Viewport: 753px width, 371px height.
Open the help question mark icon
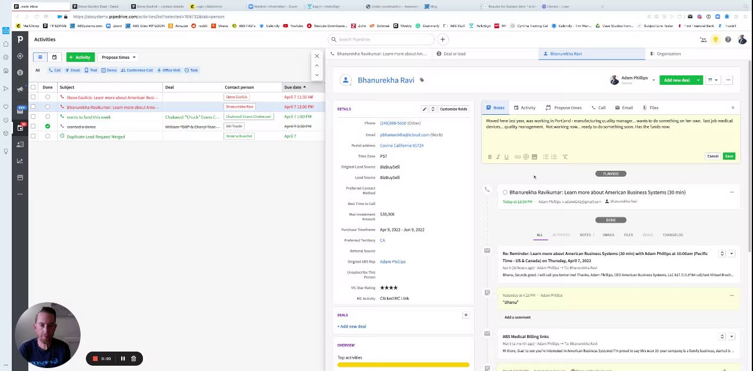click(728, 39)
